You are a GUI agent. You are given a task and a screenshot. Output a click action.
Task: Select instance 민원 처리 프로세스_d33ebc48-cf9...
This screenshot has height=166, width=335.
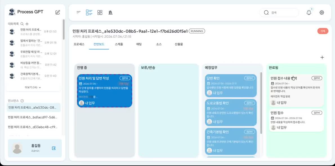coord(33,127)
